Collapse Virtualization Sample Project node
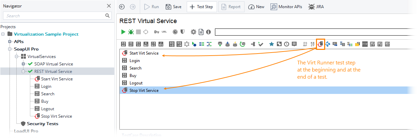This screenshot has width=417, height=138. pyautogui.click(x=3, y=34)
